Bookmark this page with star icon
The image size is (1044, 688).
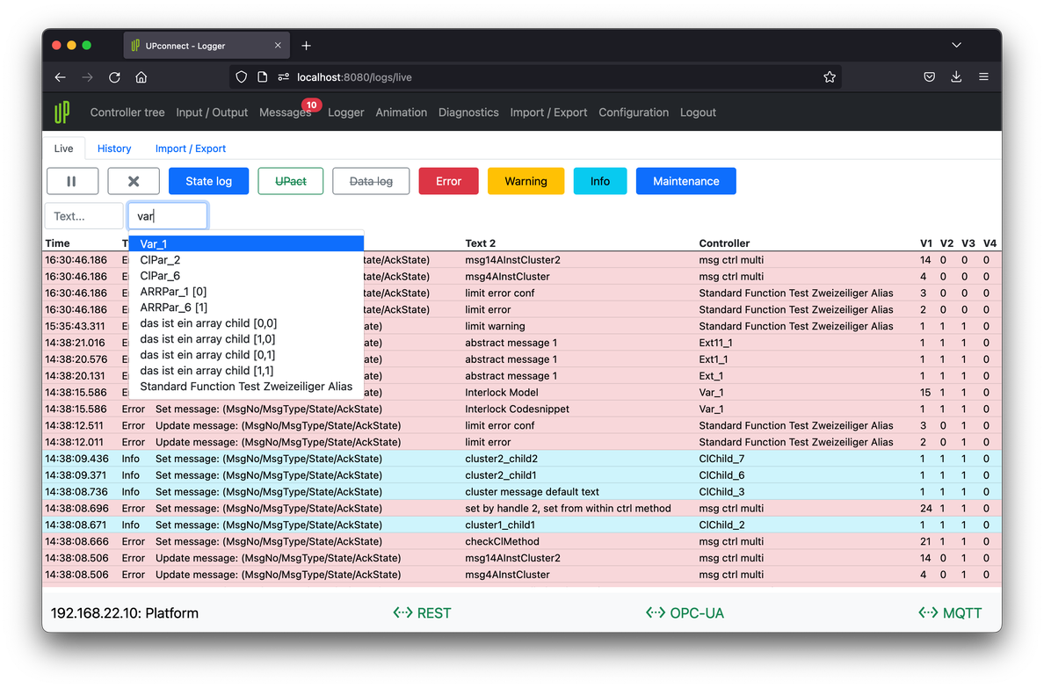coord(829,77)
